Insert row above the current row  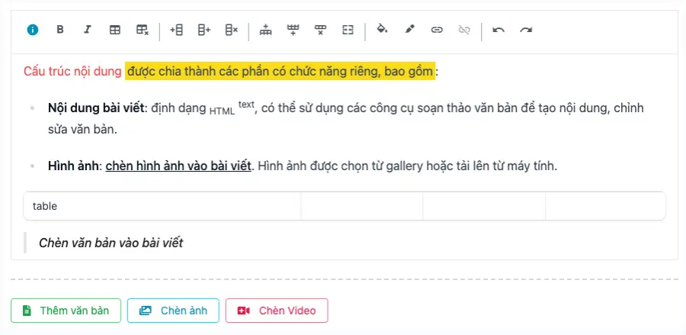point(265,30)
